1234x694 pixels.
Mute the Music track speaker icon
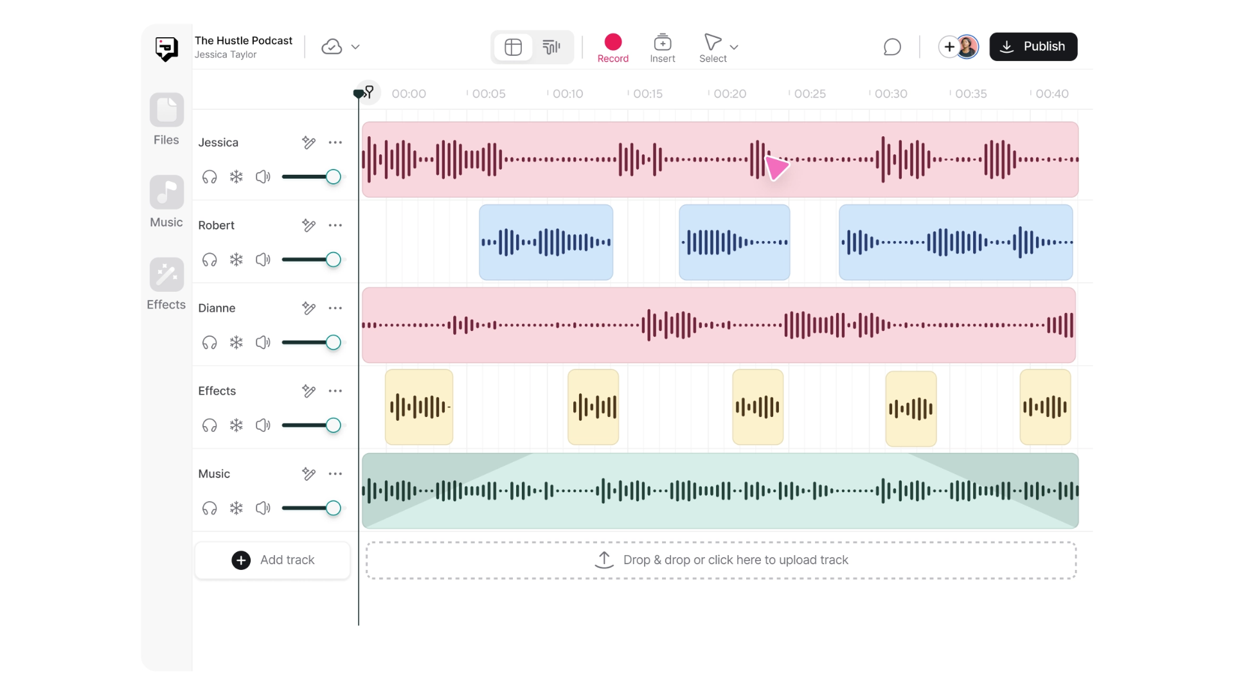click(x=263, y=508)
